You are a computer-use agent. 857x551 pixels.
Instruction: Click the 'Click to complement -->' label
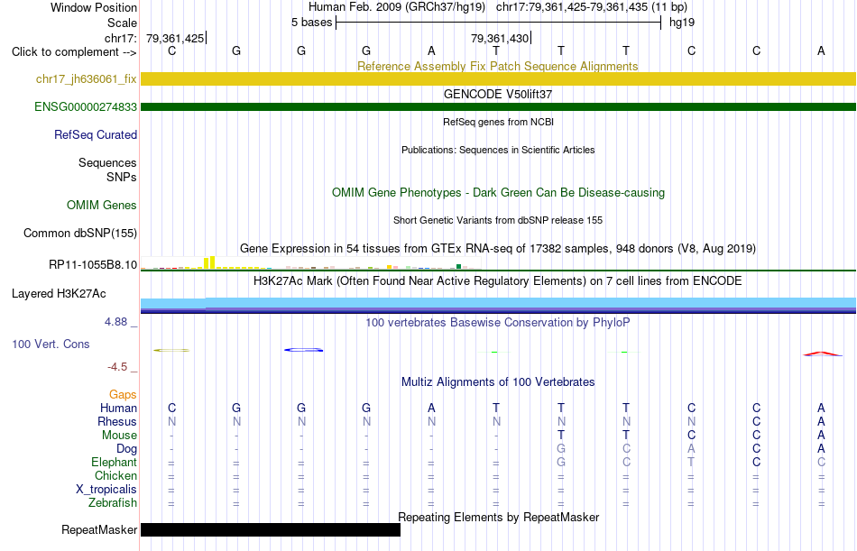pos(74,52)
